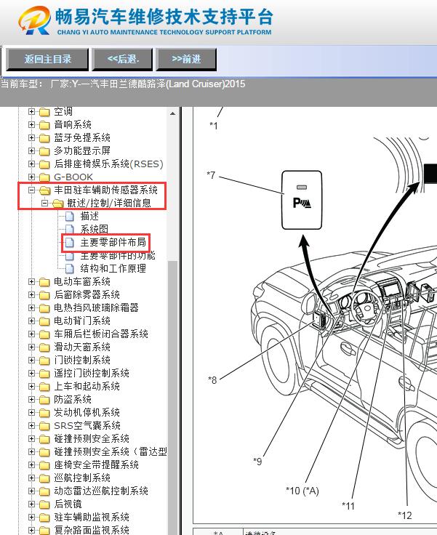Click the open folder icon for 丰田驻车辅助传感器系统
The width and height of the screenshot is (437, 535).
pyautogui.click(x=45, y=190)
